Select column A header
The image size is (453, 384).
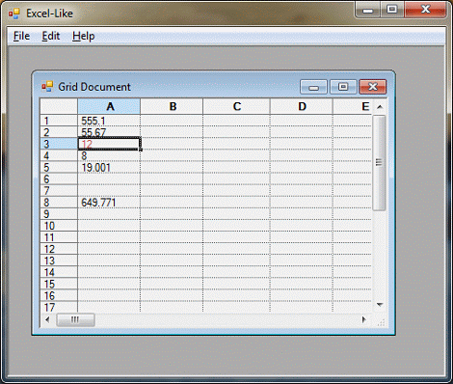click(x=109, y=106)
